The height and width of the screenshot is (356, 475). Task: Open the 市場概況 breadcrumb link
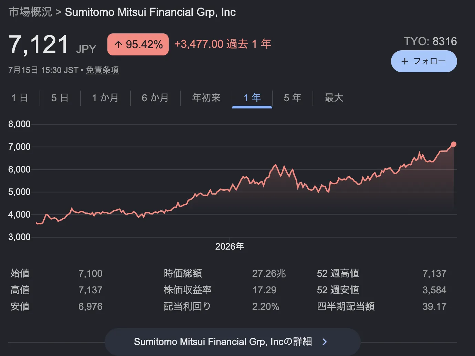pyautogui.click(x=30, y=12)
